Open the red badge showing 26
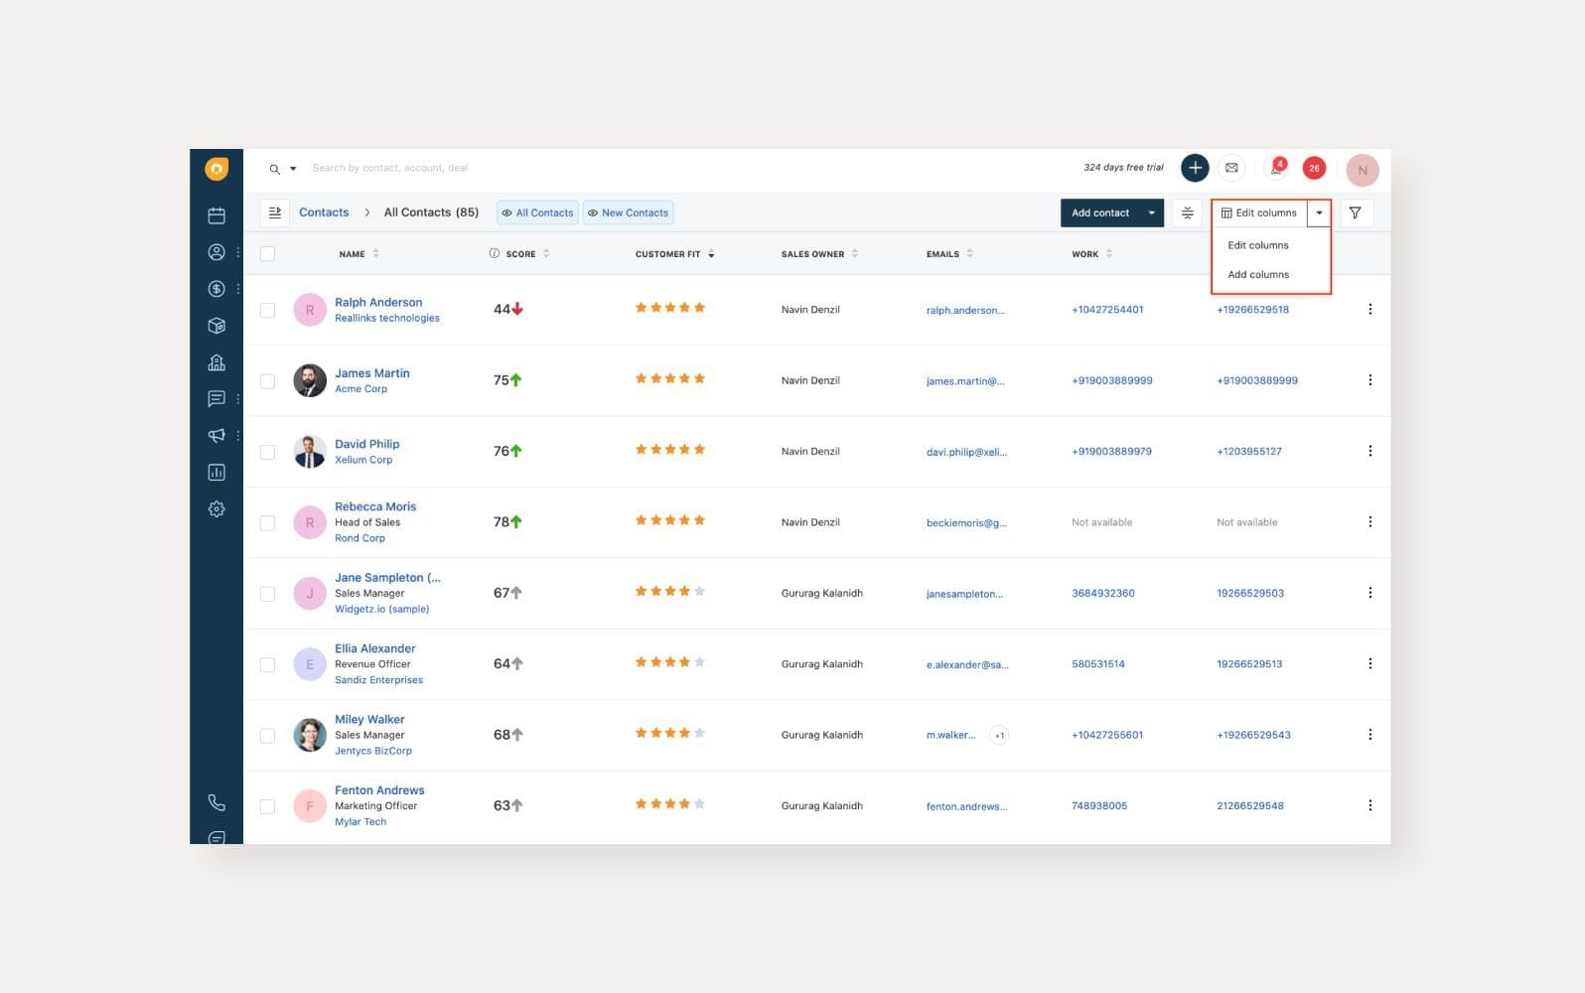The width and height of the screenshot is (1585, 993). point(1314,168)
